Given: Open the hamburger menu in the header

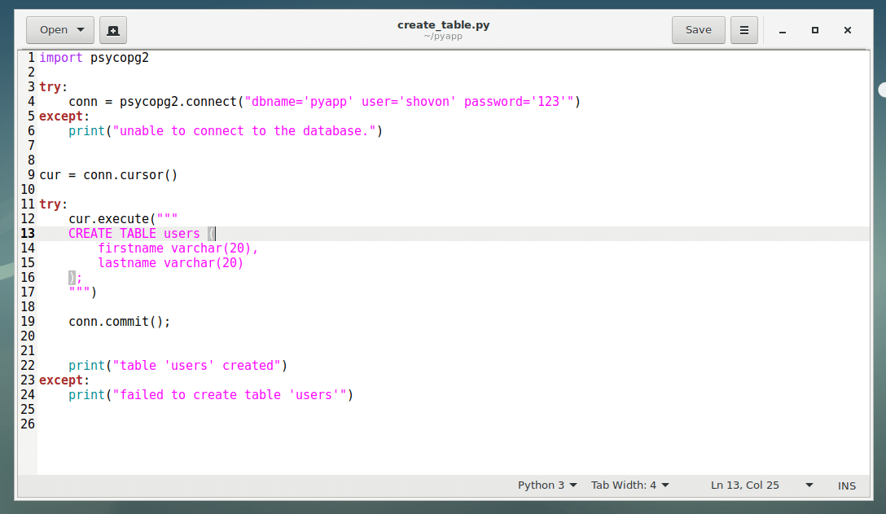Looking at the screenshot, I should coord(743,30).
